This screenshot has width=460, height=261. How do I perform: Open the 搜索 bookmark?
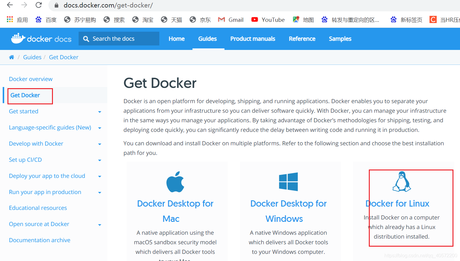tap(114, 20)
